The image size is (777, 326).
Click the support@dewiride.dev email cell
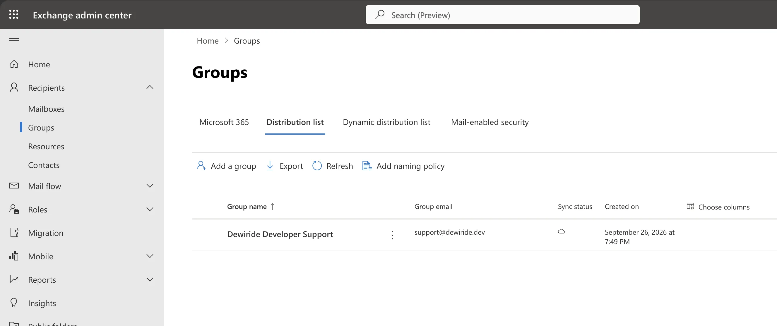pyautogui.click(x=449, y=232)
